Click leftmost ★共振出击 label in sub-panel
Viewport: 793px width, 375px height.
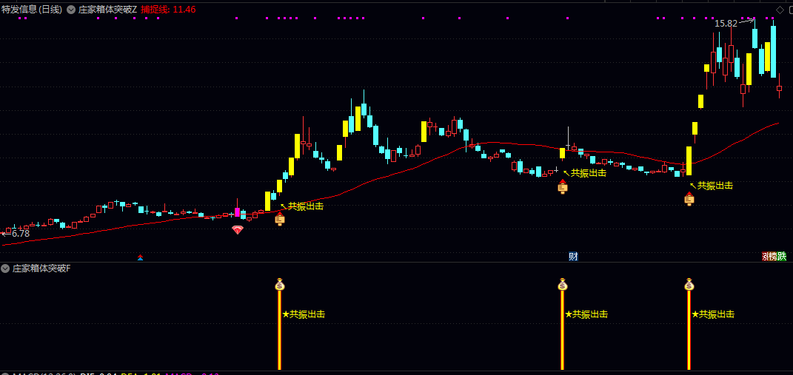coord(304,314)
